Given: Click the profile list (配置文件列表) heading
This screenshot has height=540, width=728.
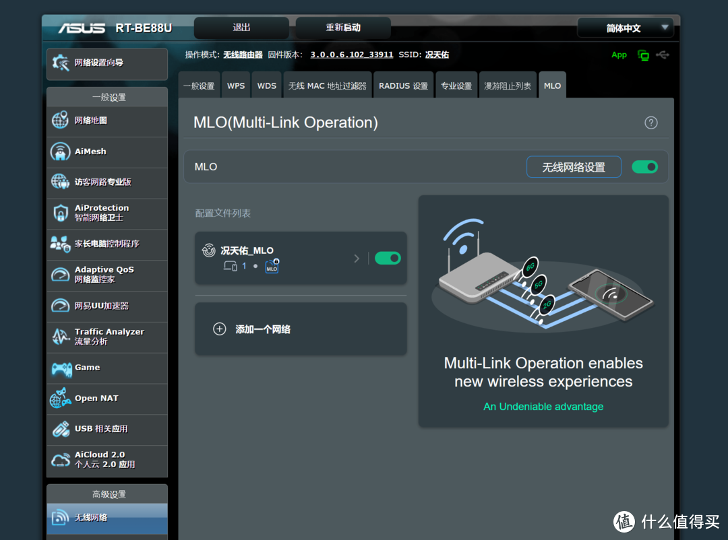Looking at the screenshot, I should coord(223,213).
